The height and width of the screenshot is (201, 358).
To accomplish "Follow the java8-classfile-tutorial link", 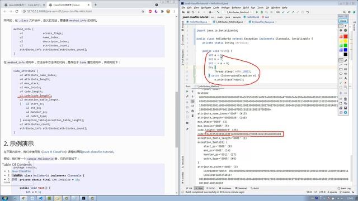I will (x=97, y=152).
